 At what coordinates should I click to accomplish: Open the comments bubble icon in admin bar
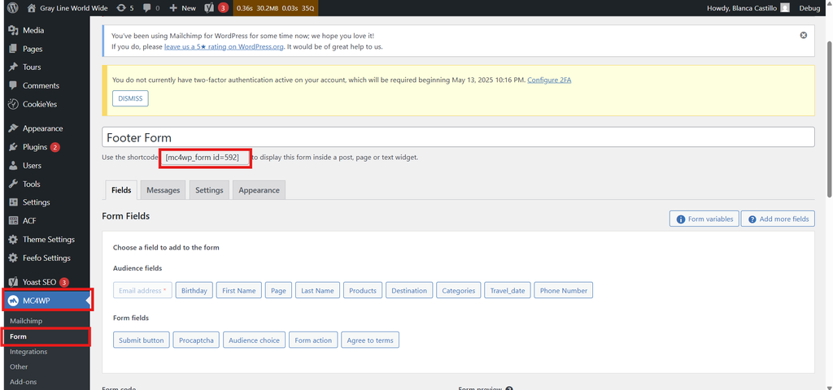[x=146, y=8]
